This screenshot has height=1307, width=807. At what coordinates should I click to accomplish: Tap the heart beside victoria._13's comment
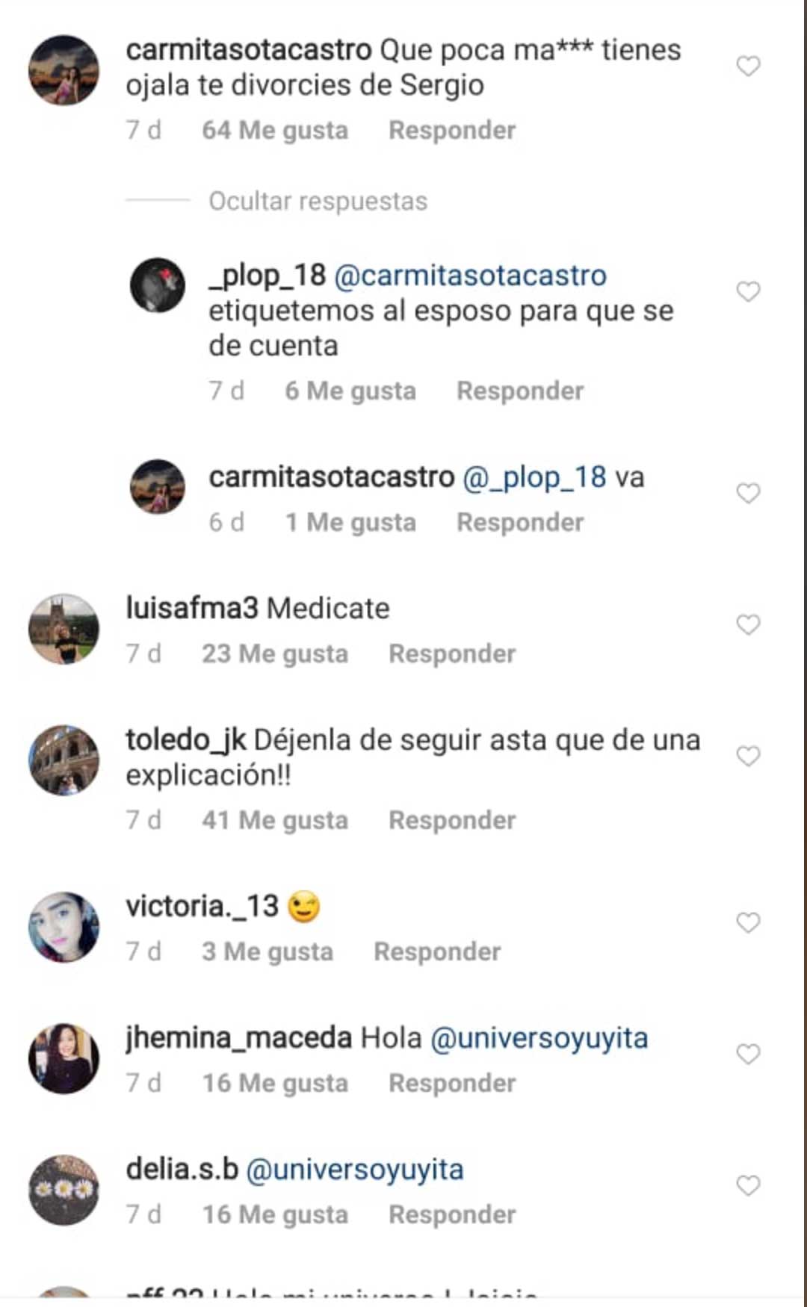point(748,922)
